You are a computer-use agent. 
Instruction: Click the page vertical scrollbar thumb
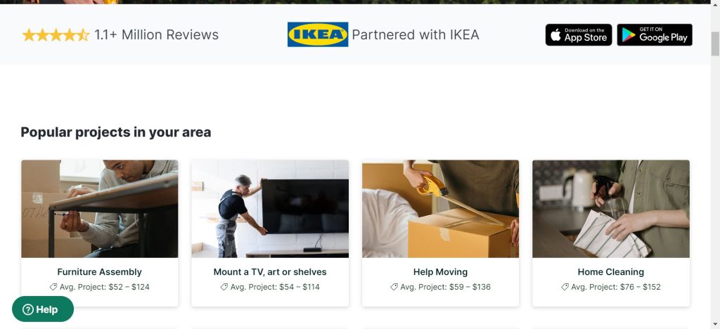[x=715, y=44]
